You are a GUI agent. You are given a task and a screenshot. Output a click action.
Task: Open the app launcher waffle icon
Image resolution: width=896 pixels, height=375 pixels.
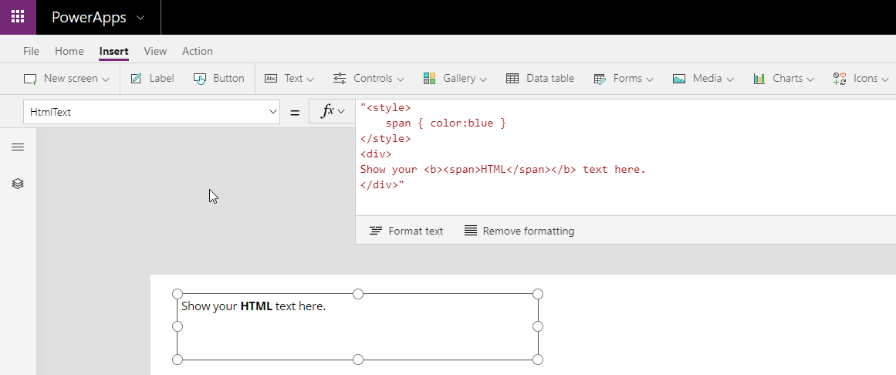pyautogui.click(x=18, y=17)
